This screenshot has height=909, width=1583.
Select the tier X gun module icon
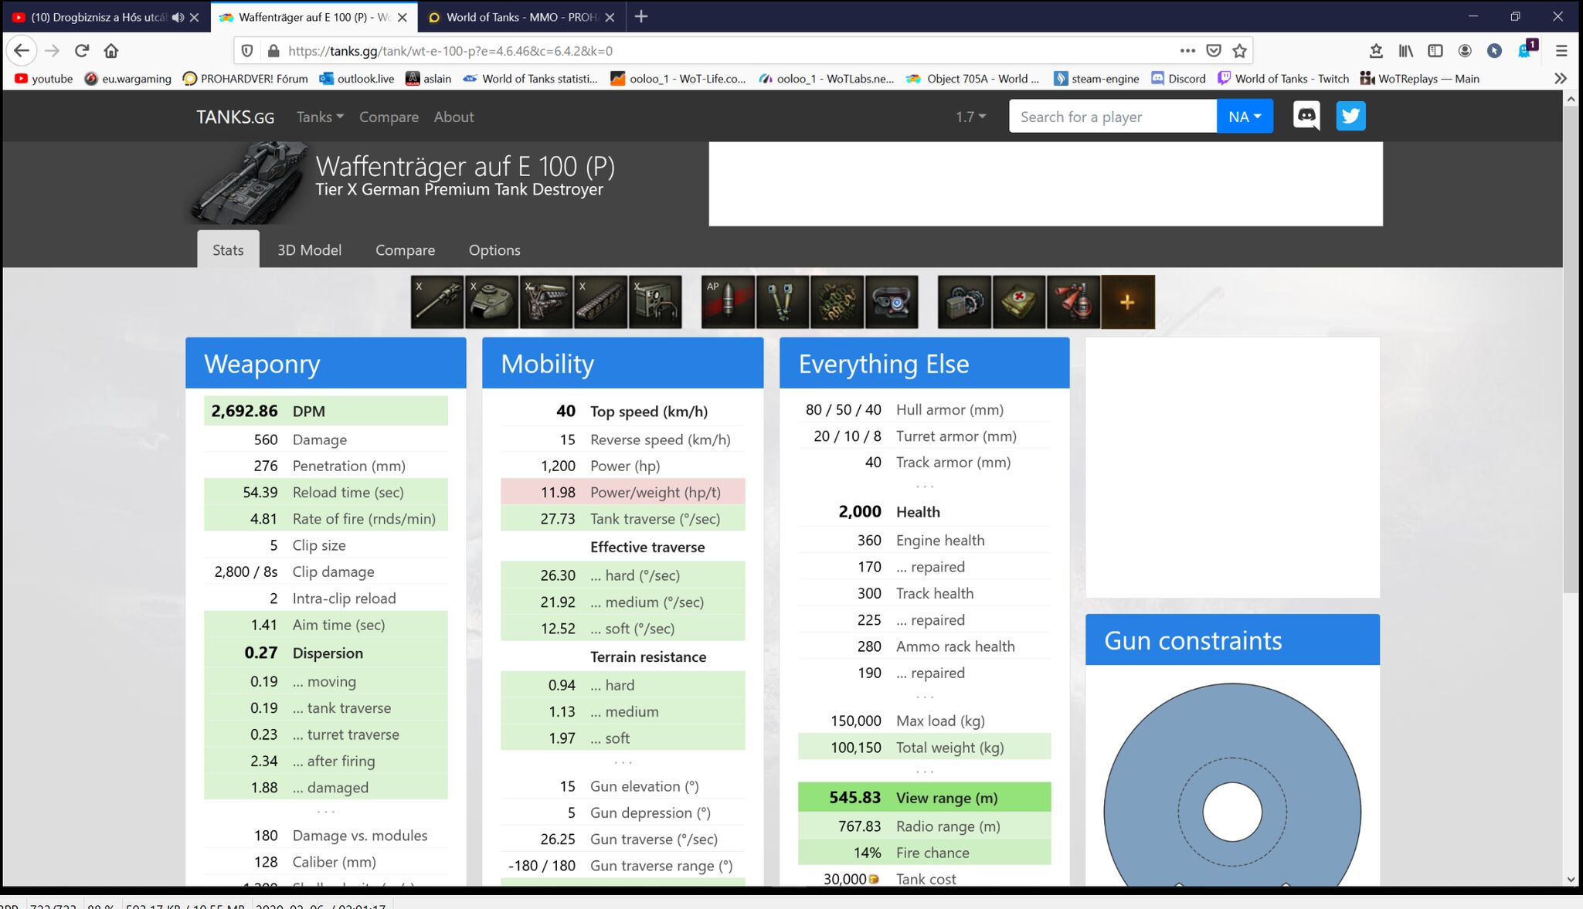tap(437, 302)
